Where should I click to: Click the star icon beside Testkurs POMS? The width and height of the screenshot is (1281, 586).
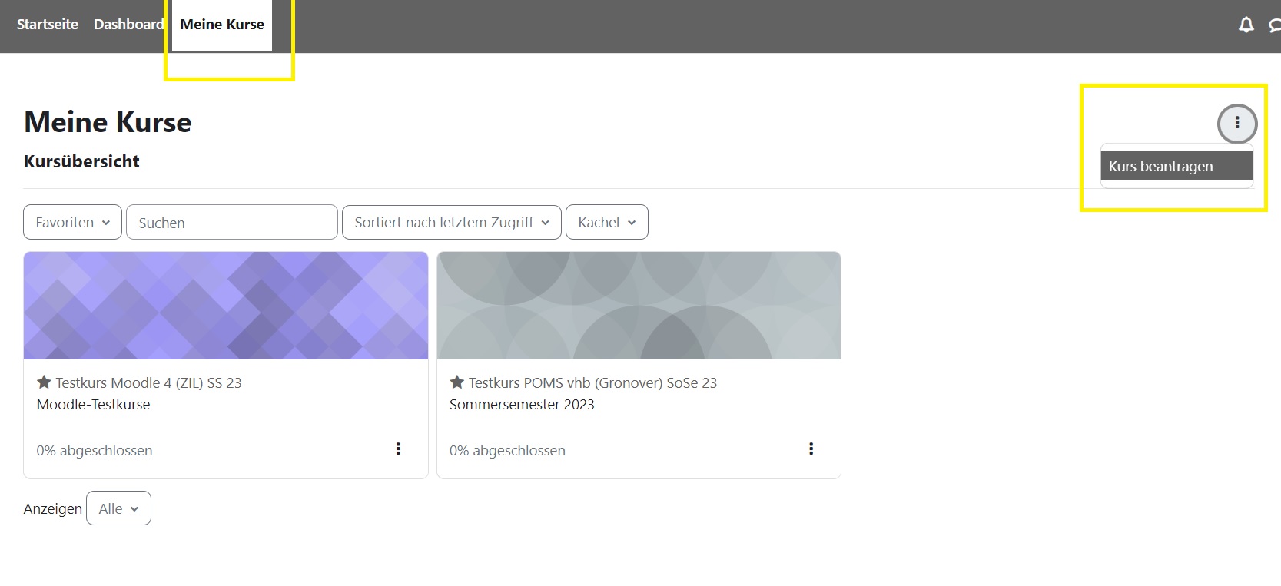tap(457, 382)
